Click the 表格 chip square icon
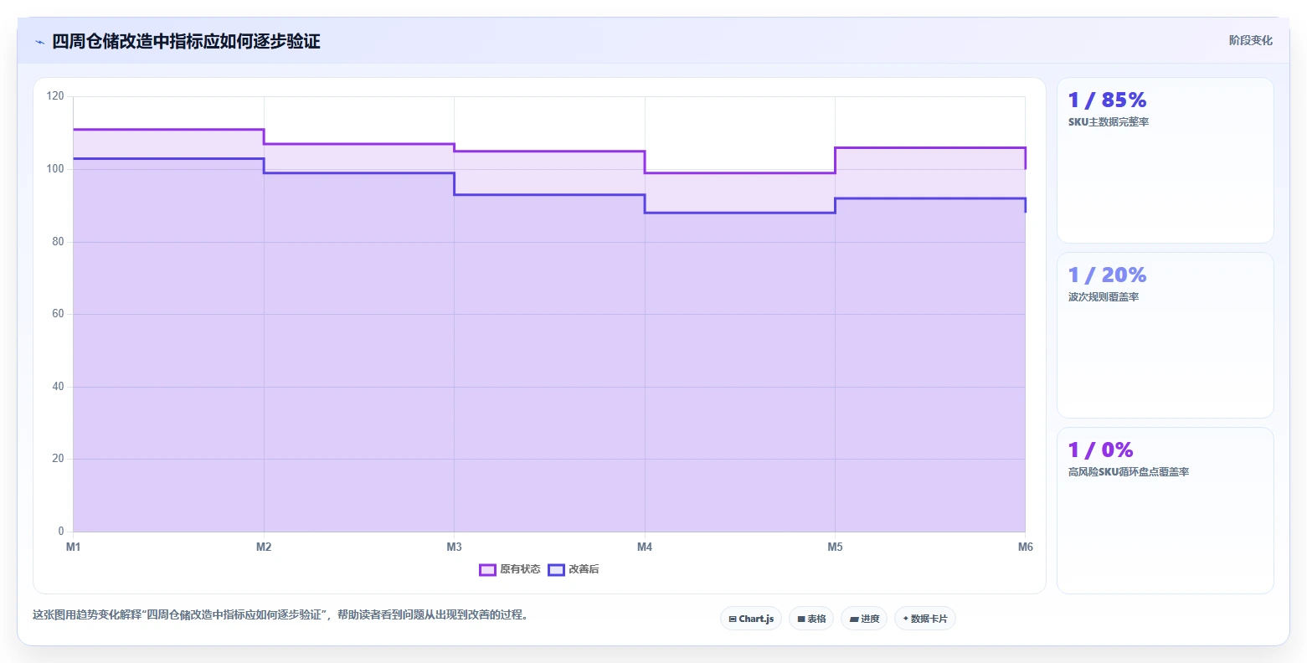The width and height of the screenshot is (1307, 663). point(801,619)
